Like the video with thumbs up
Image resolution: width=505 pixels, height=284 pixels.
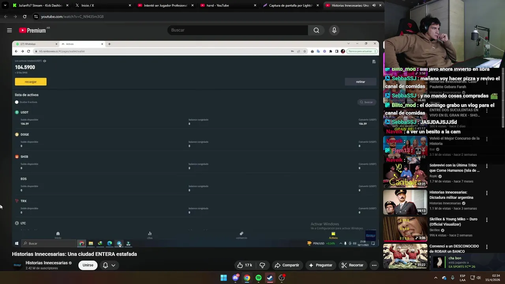click(x=245, y=265)
